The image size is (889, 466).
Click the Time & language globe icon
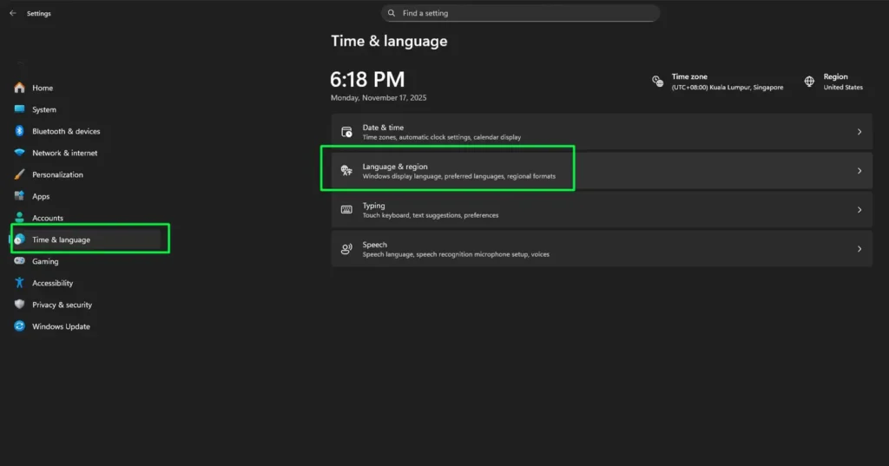click(19, 240)
